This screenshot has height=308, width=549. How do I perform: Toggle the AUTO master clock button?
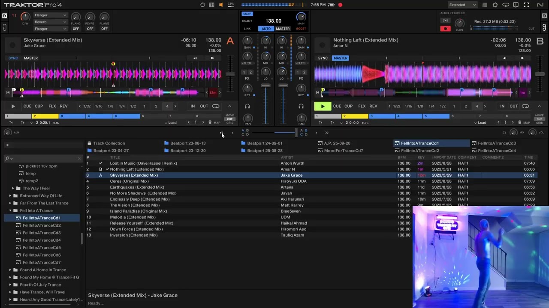coord(266,29)
